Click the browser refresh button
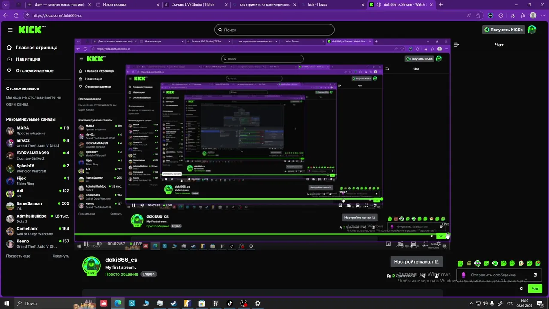Image resolution: width=549 pixels, height=309 pixels. pyautogui.click(x=16, y=15)
